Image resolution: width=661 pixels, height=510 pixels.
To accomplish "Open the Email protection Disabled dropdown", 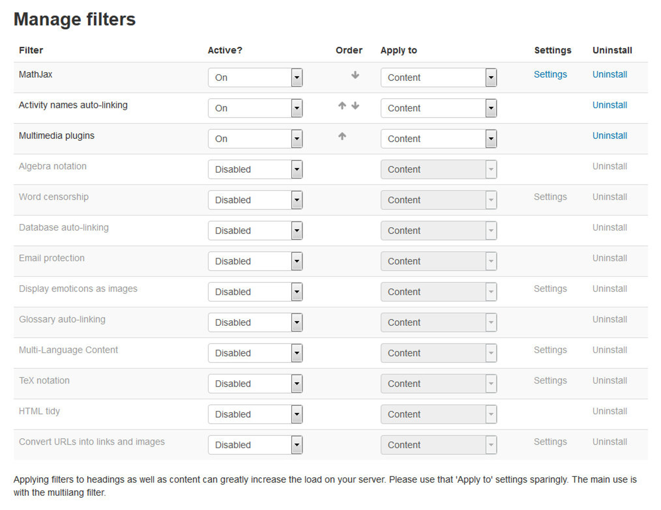I will (296, 261).
